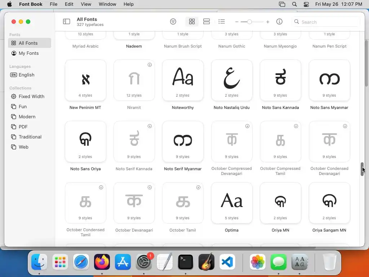Click the vertical scrollbar thumb
The width and height of the screenshot is (369, 277).
pos(362,169)
